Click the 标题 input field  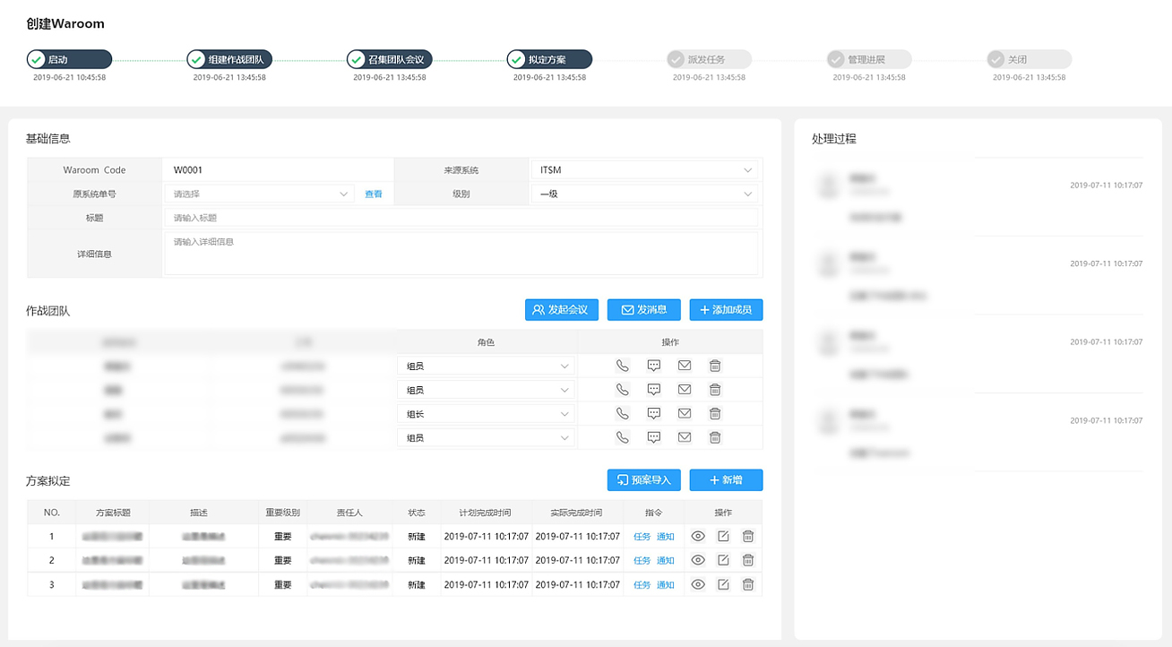coord(461,217)
